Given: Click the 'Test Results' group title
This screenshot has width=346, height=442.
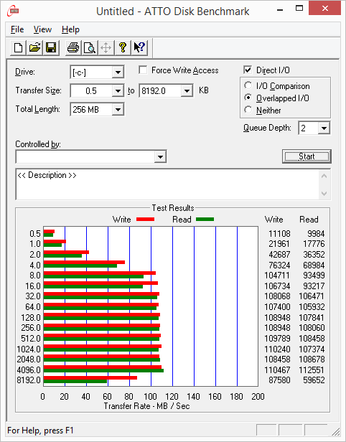Looking at the screenshot, I should (x=173, y=208).
